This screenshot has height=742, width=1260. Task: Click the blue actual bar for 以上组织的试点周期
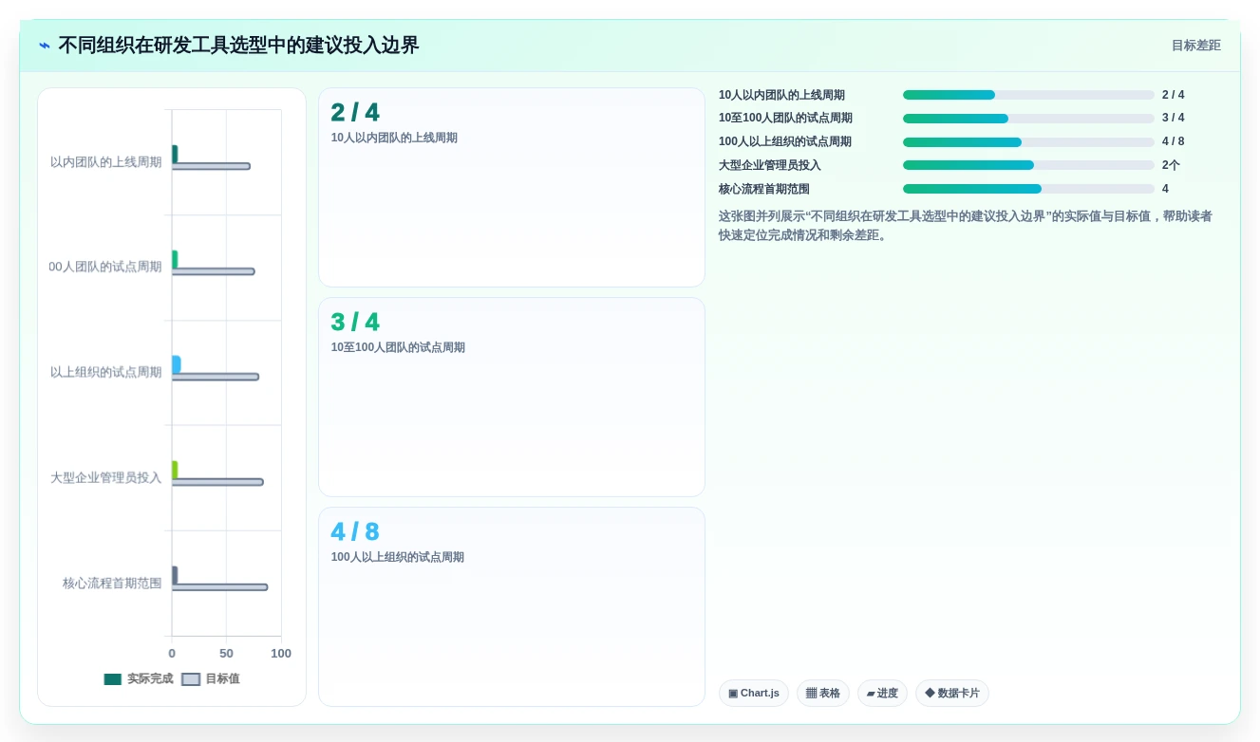tap(176, 364)
